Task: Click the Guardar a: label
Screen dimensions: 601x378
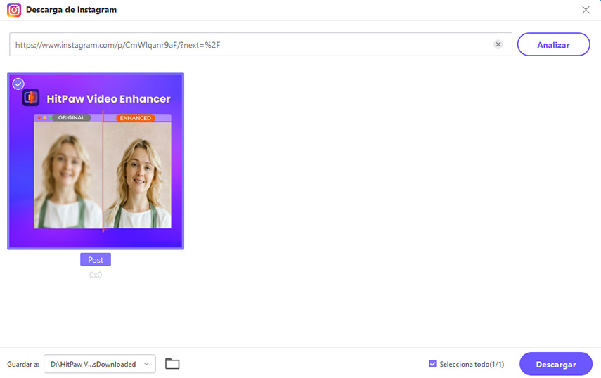Action: point(23,364)
